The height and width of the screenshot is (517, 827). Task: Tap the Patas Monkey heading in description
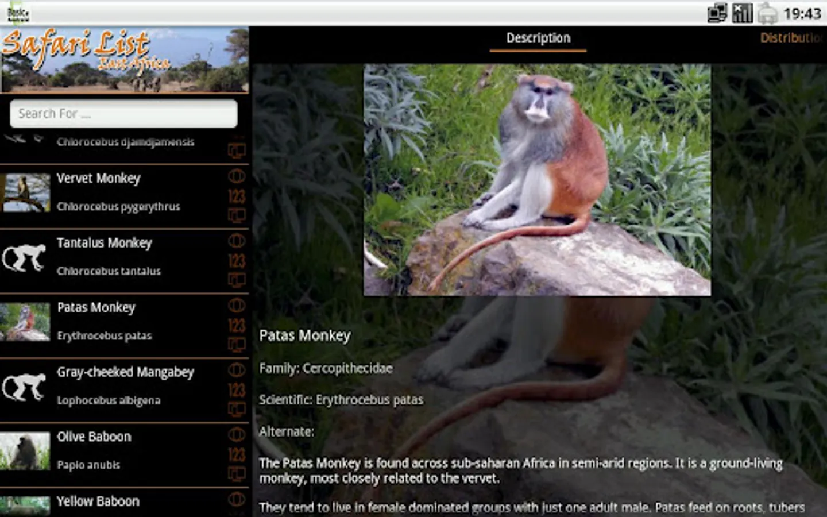pyautogui.click(x=305, y=335)
